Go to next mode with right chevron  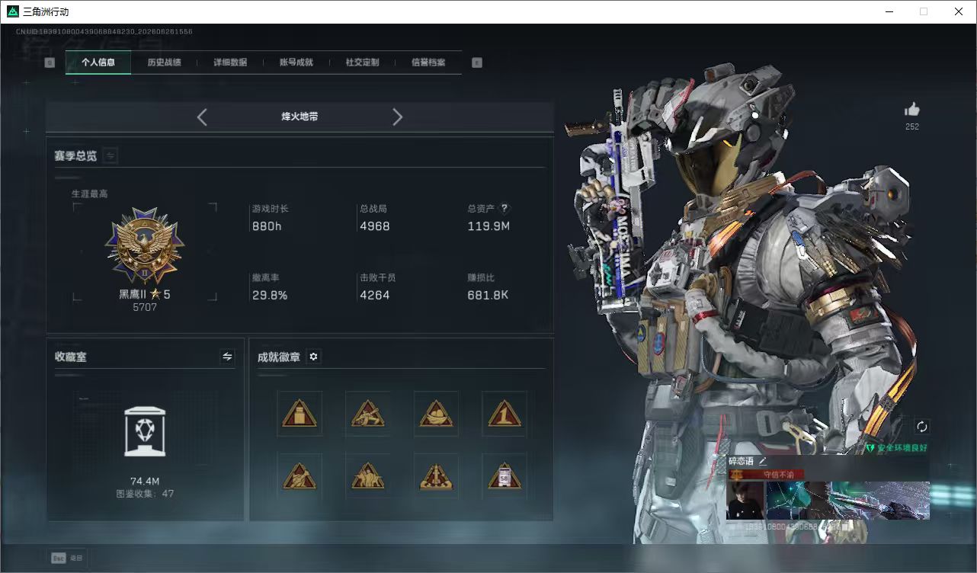397,117
